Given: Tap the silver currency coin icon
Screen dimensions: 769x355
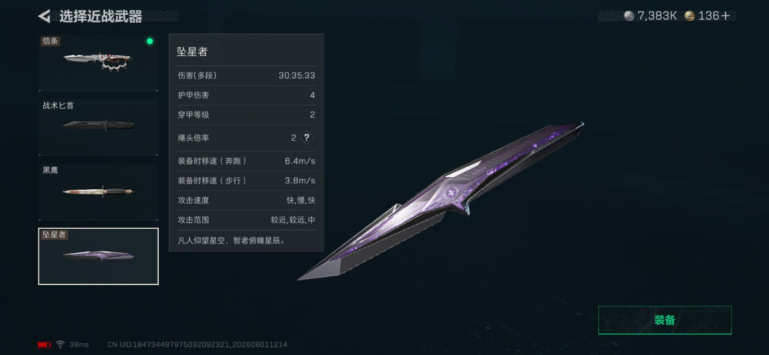Looking at the screenshot, I should tap(629, 16).
